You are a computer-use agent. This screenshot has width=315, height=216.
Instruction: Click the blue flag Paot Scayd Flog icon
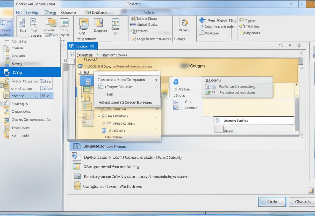pos(202,20)
